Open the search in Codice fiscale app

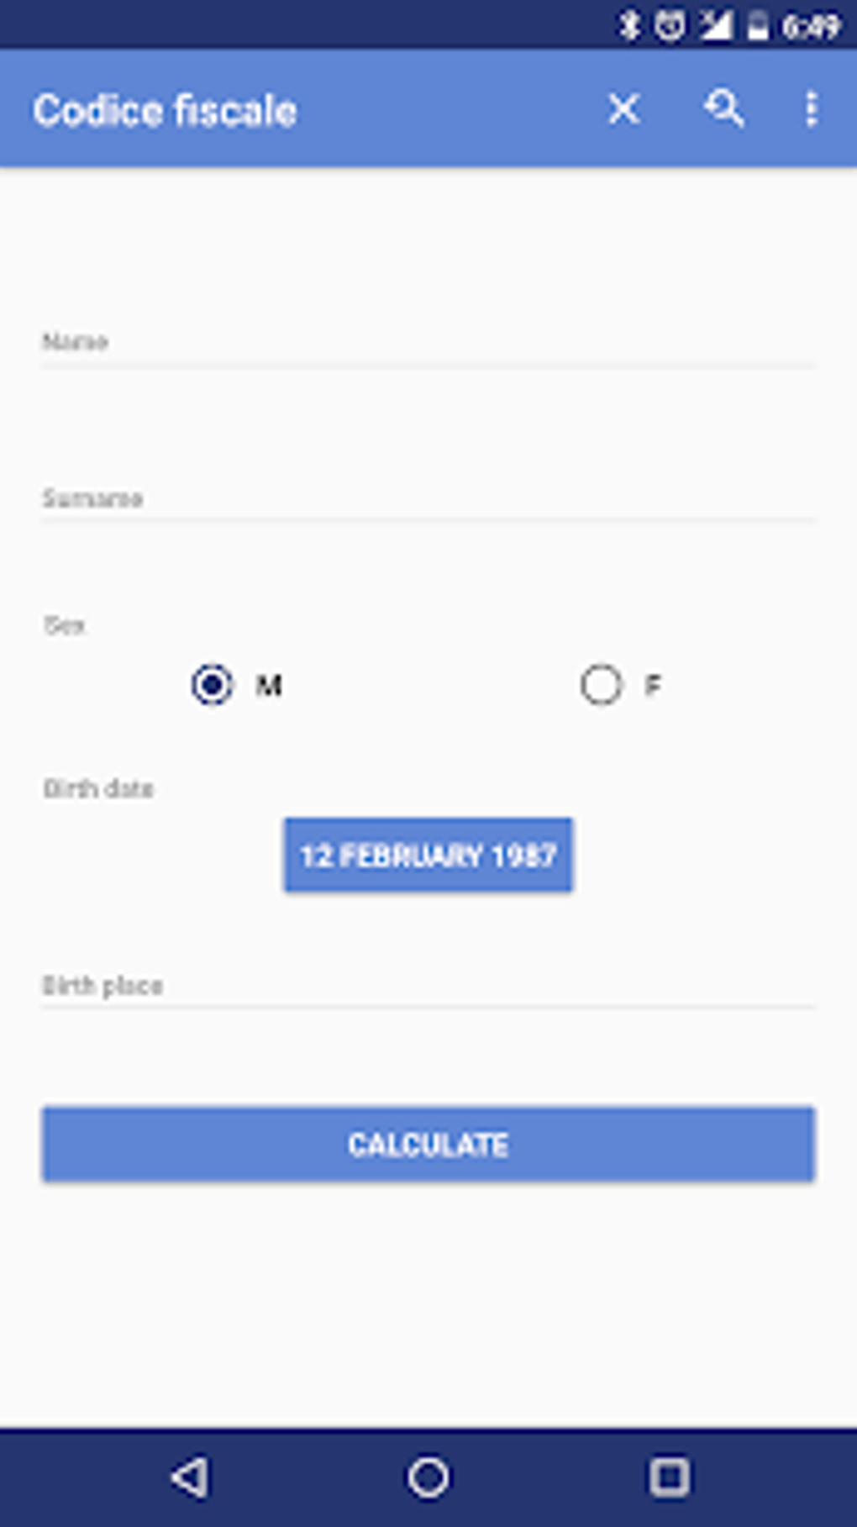click(x=723, y=109)
